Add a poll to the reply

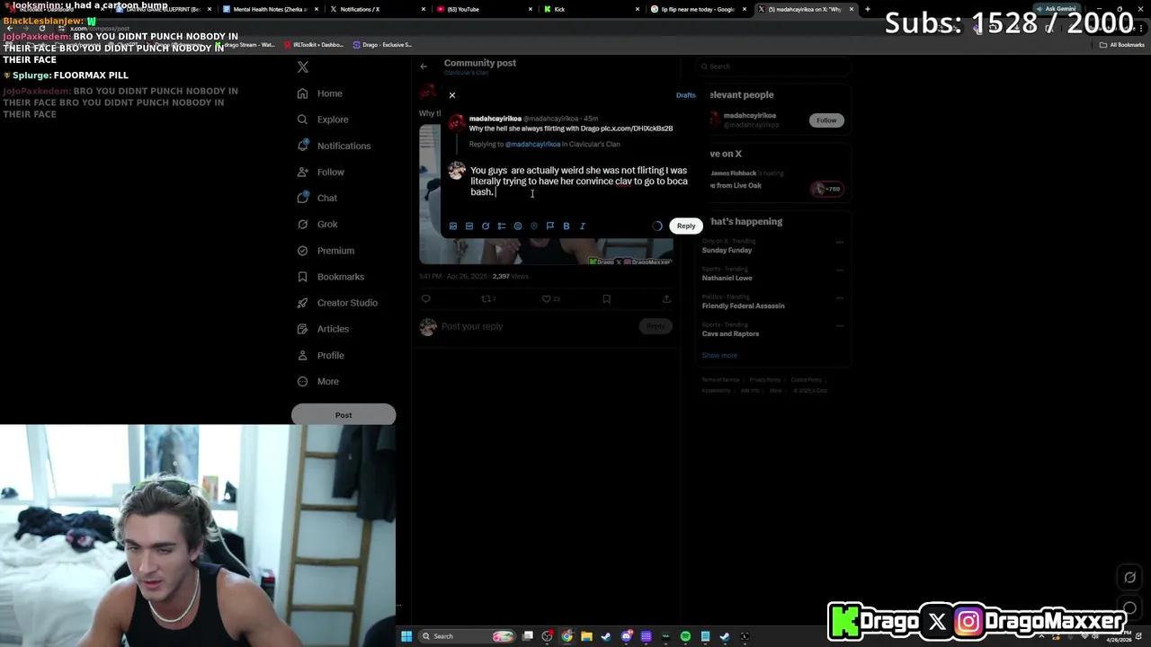502,226
